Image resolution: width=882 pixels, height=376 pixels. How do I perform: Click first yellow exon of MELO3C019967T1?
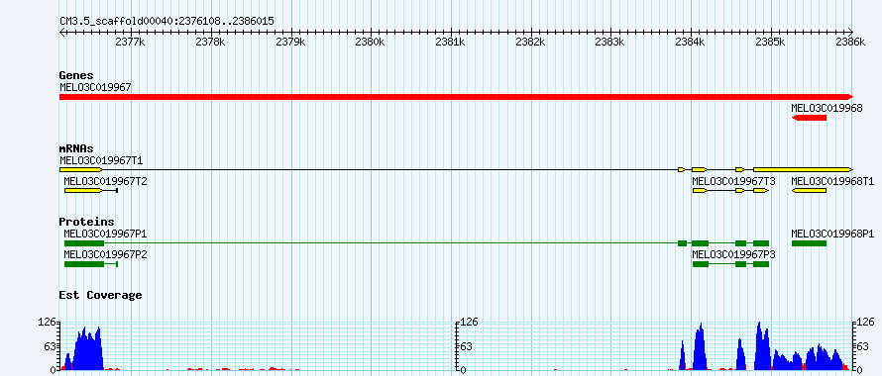[x=81, y=170]
